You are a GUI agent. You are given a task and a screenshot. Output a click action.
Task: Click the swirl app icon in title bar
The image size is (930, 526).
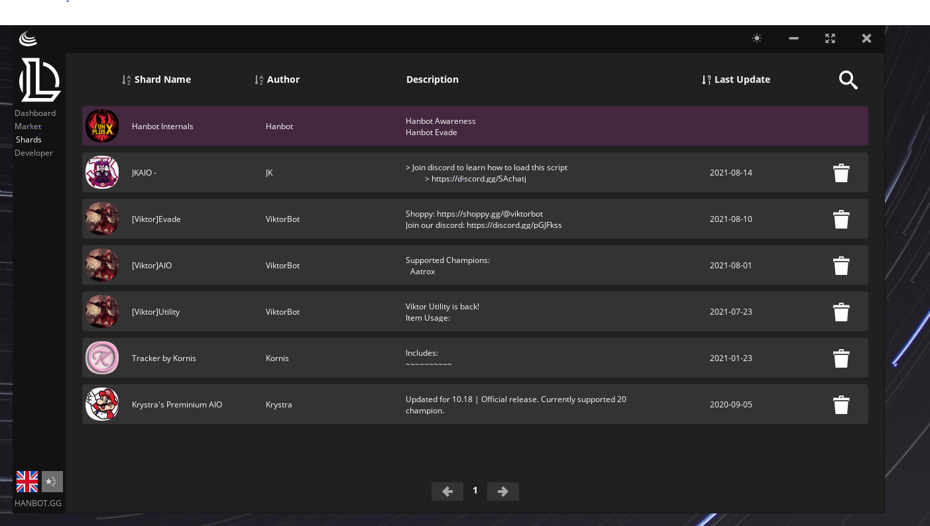point(28,39)
